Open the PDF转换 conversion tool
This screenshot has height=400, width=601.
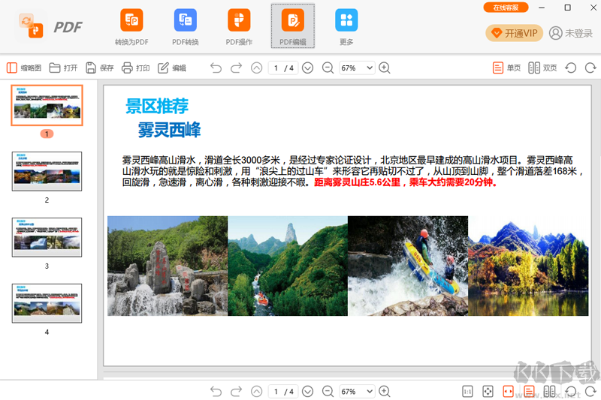(185, 26)
